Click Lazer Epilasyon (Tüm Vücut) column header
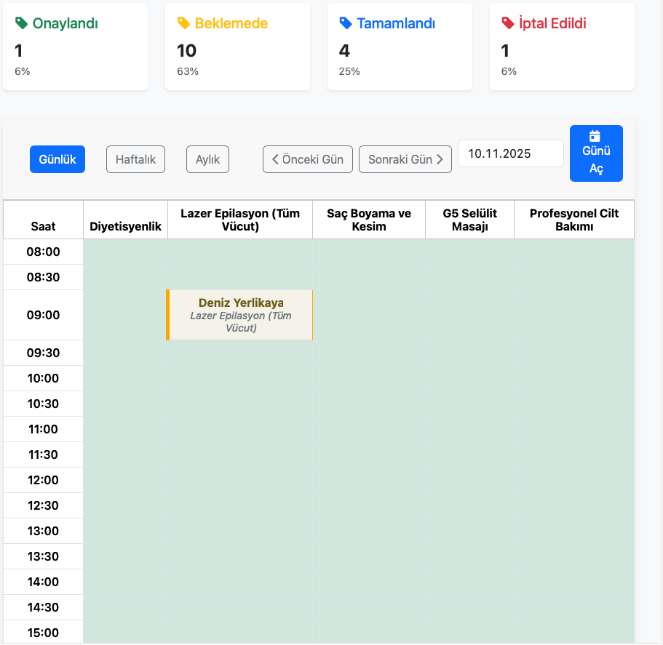The height and width of the screenshot is (645, 663). pyautogui.click(x=240, y=220)
